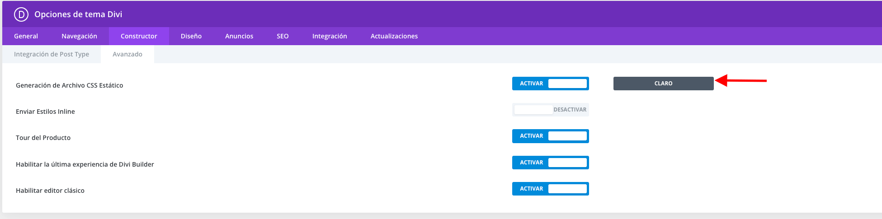Image resolution: width=882 pixels, height=219 pixels.
Task: Click the CLARO button
Action: tap(663, 84)
